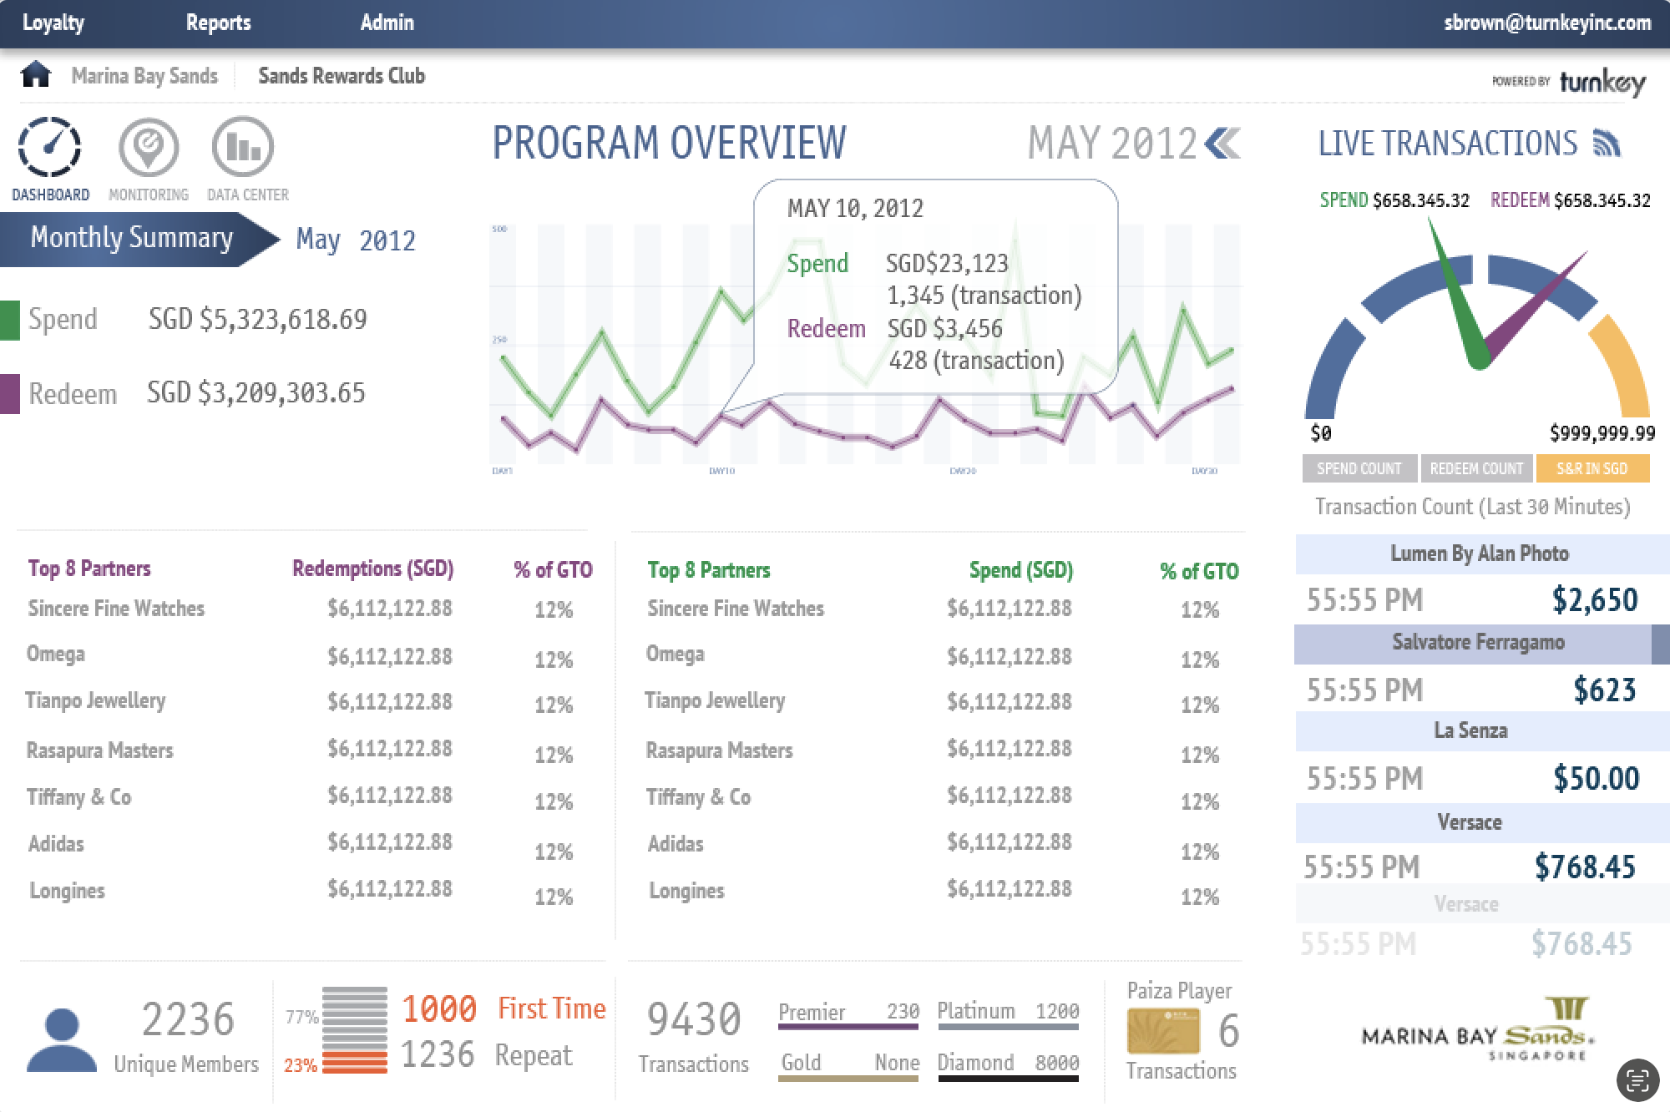Open the Loyalty menu
The image size is (1670, 1112).
(x=53, y=23)
